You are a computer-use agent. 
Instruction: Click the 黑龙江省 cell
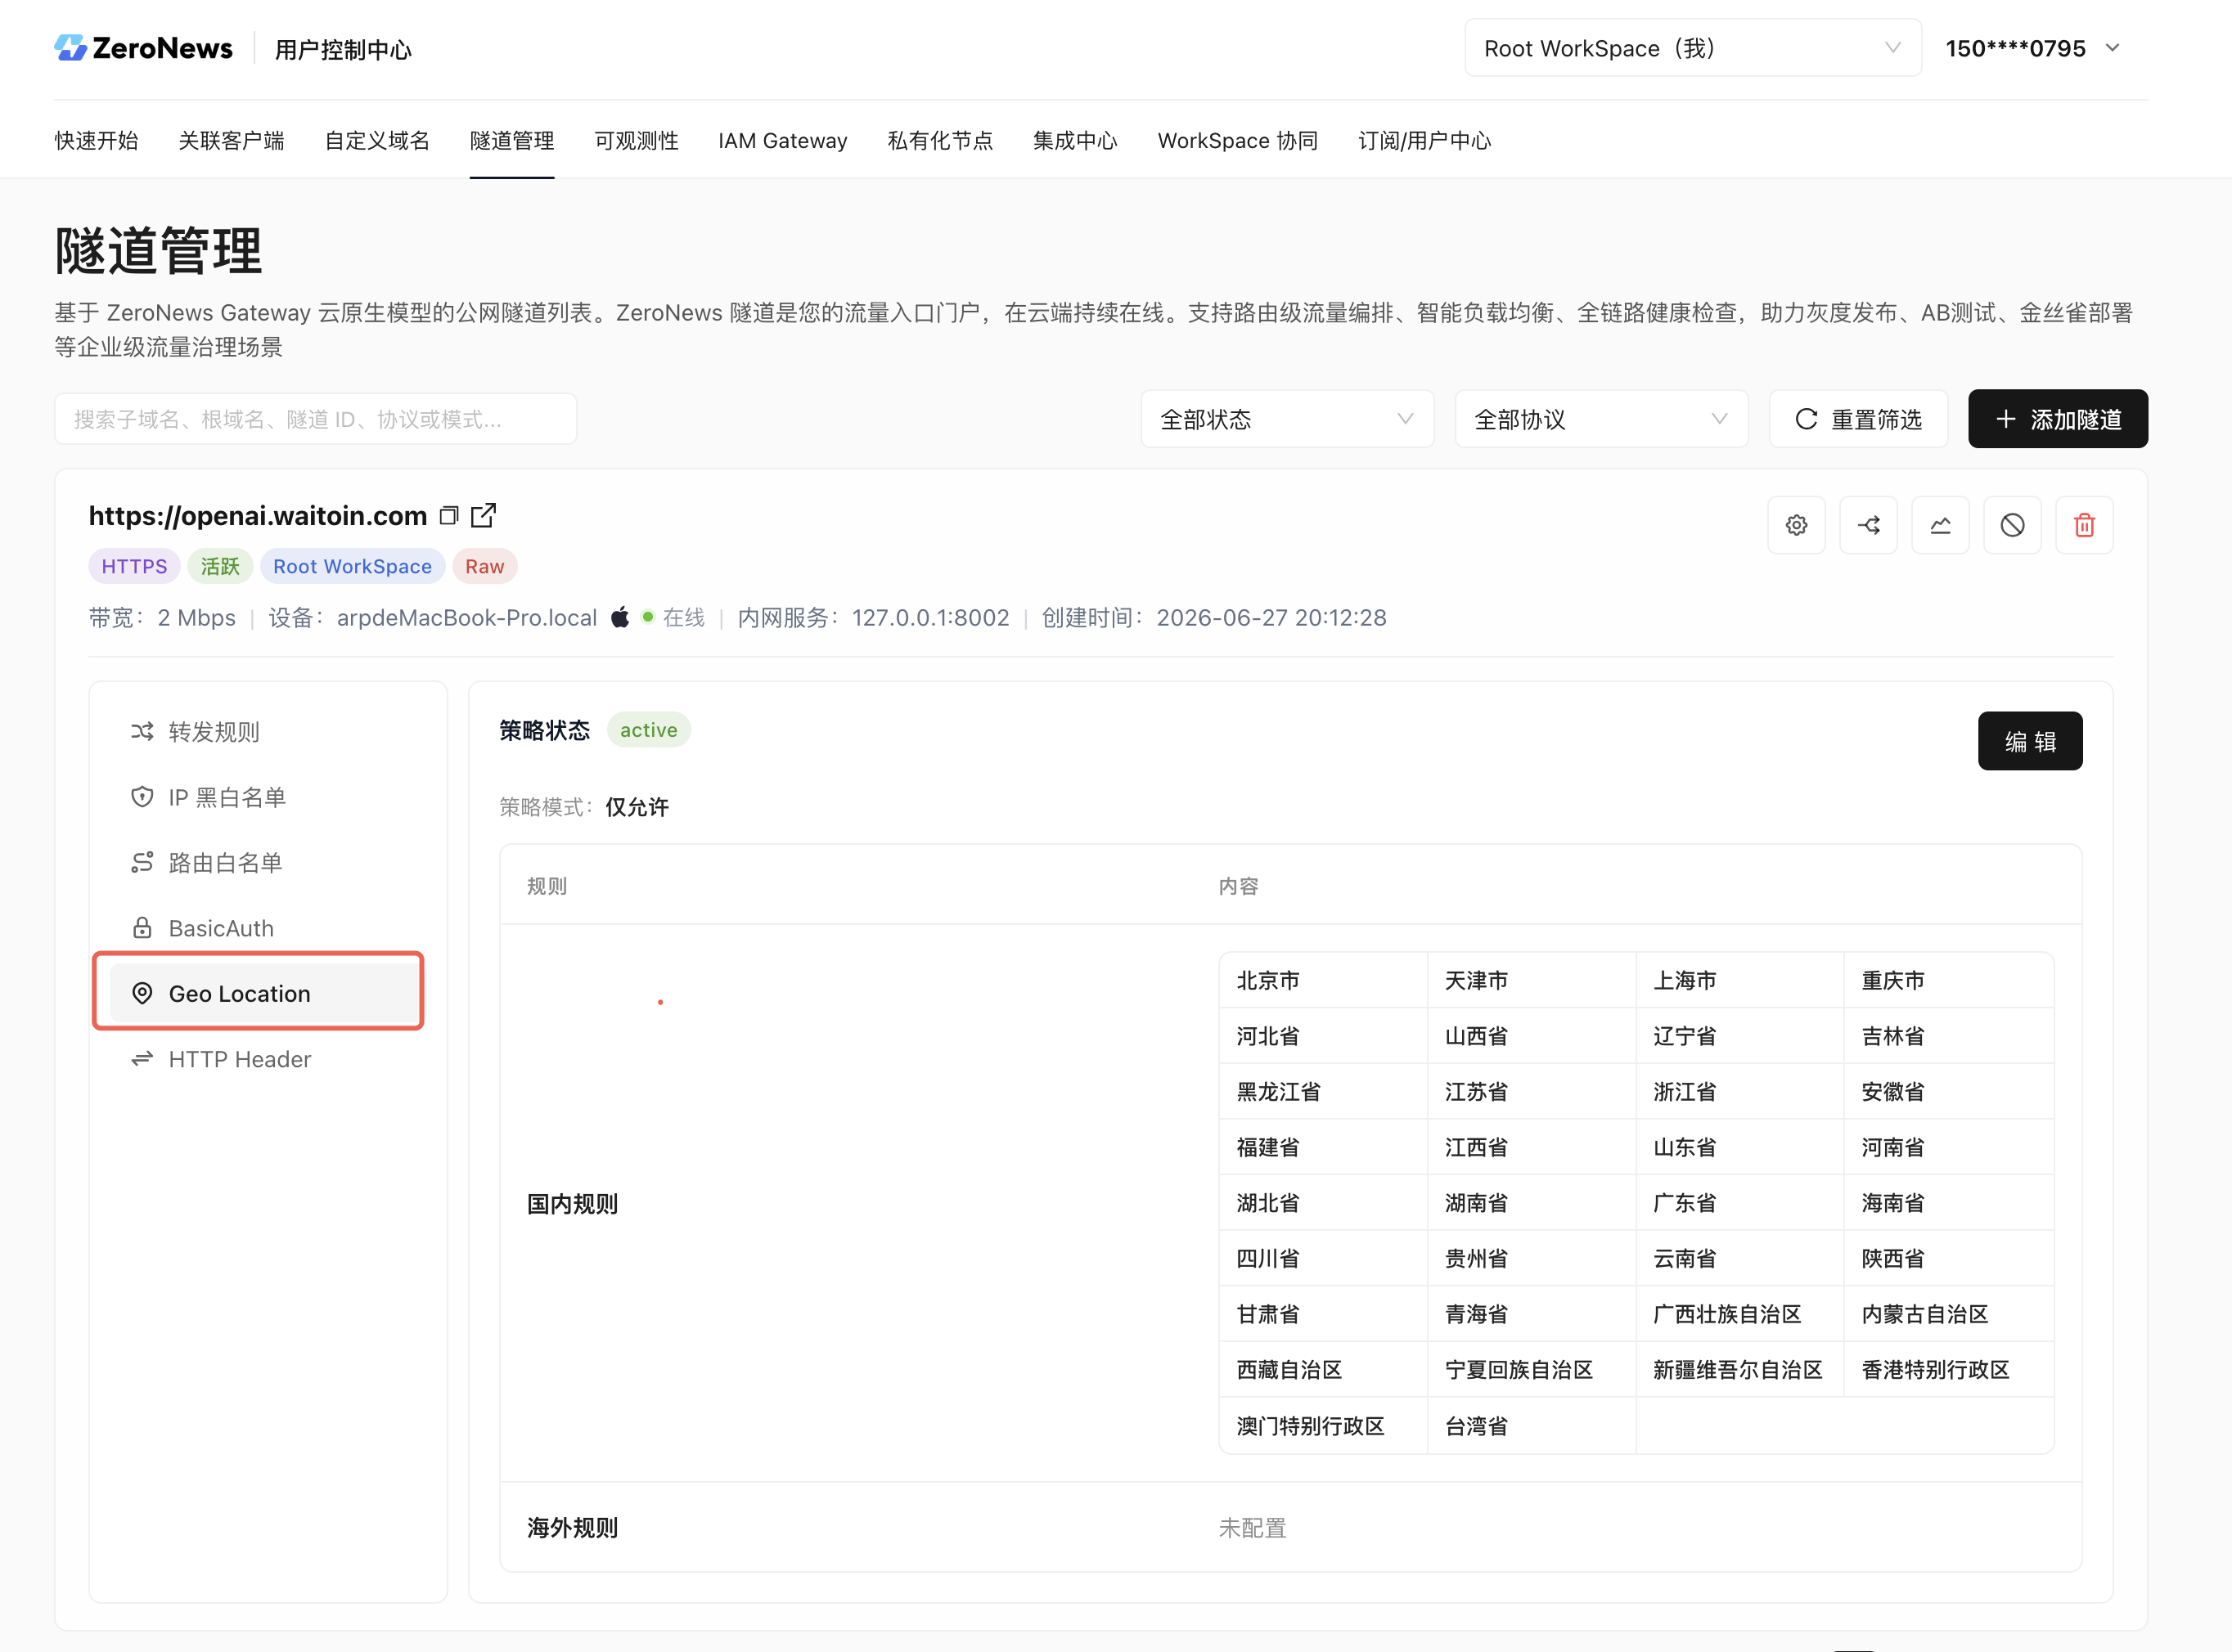point(1323,1092)
